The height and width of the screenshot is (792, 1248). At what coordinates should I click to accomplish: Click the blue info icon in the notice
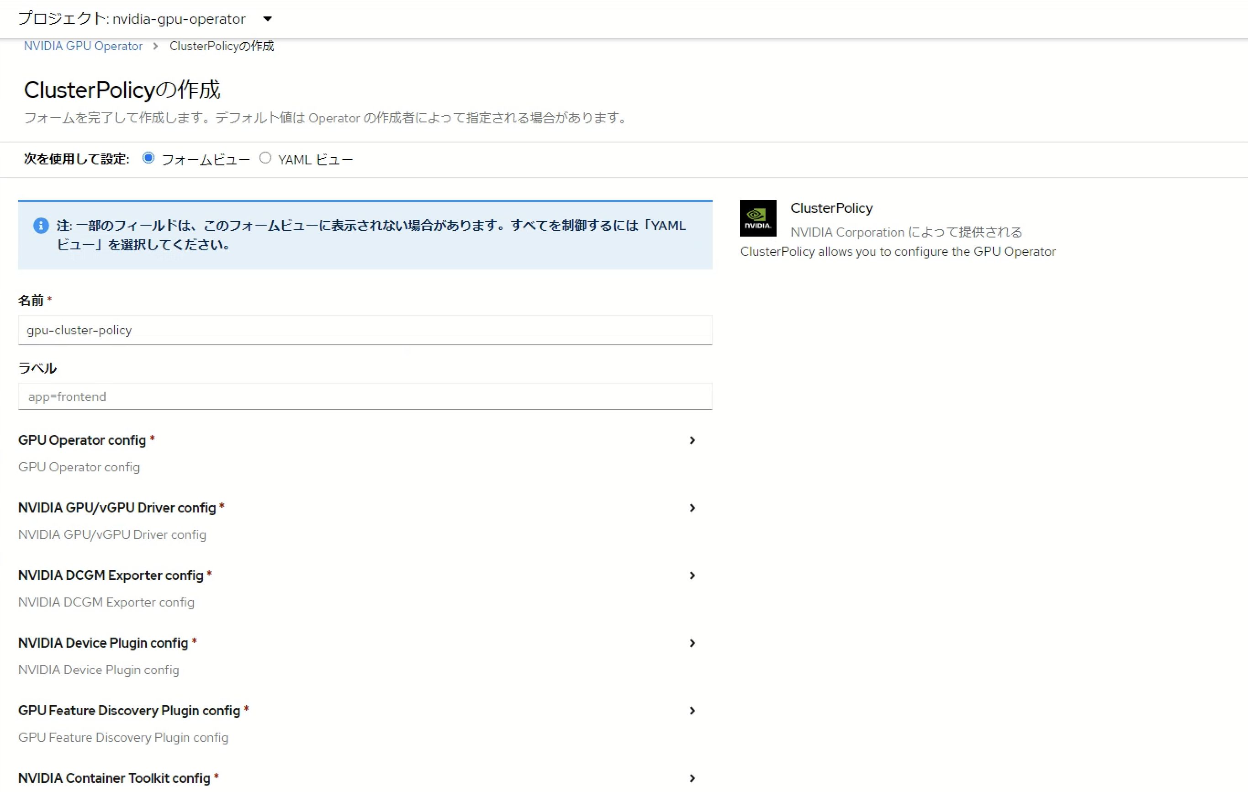click(x=41, y=226)
